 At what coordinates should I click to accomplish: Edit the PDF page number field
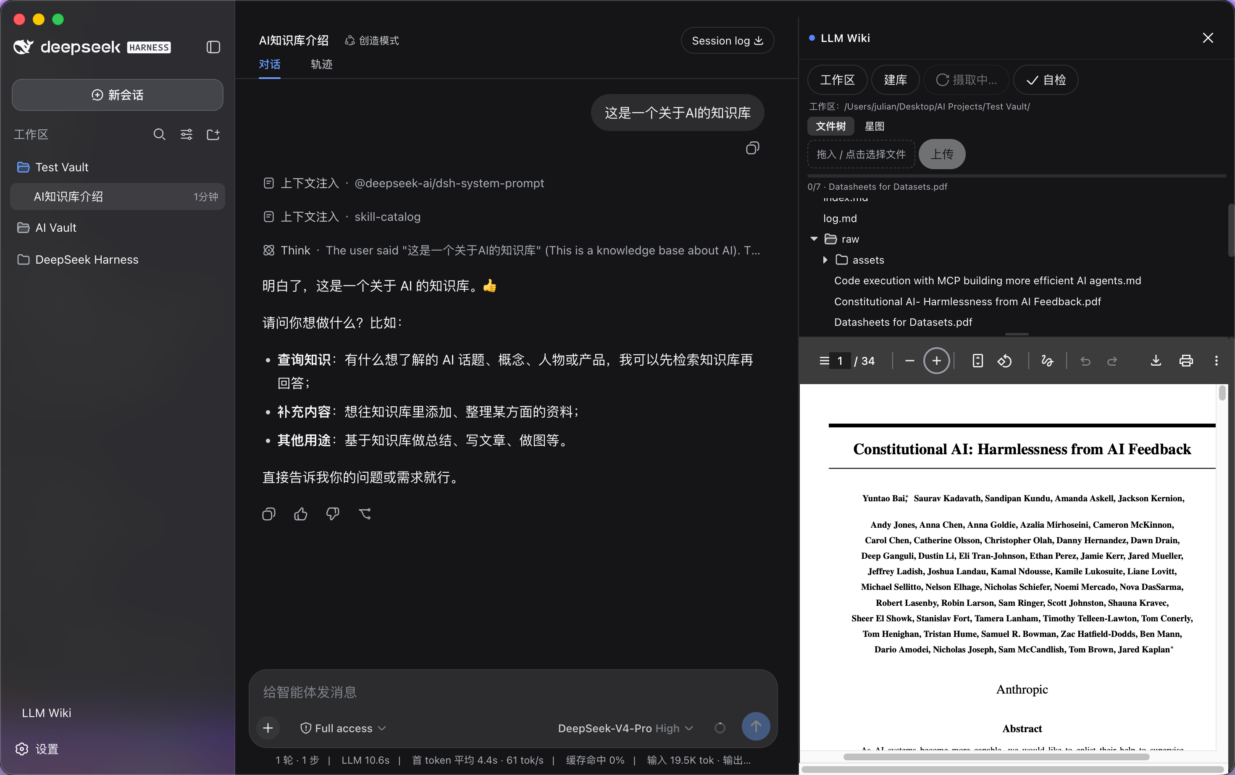coord(841,361)
